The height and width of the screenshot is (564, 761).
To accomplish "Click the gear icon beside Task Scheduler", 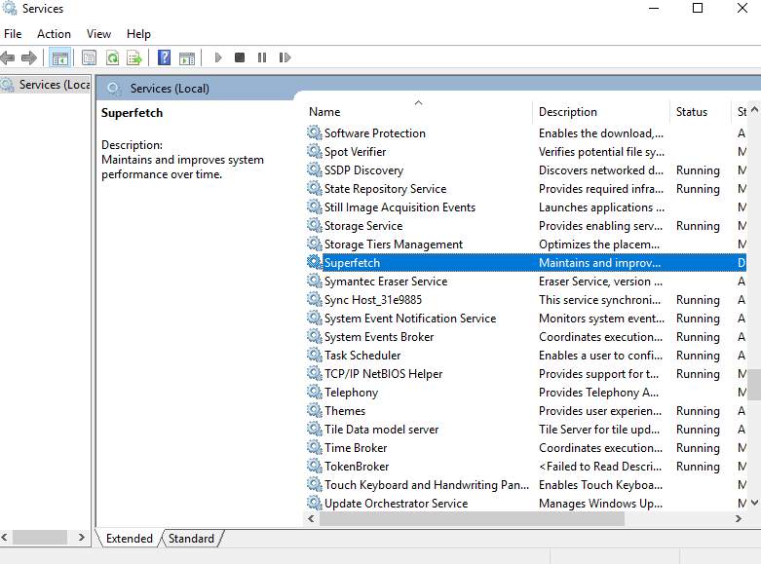I will point(315,355).
